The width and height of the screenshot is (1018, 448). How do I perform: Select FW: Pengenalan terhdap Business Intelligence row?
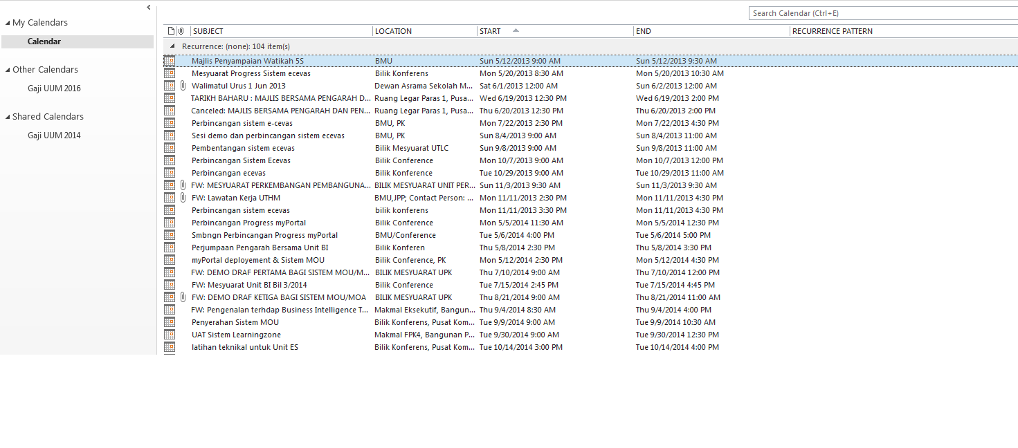(x=280, y=310)
